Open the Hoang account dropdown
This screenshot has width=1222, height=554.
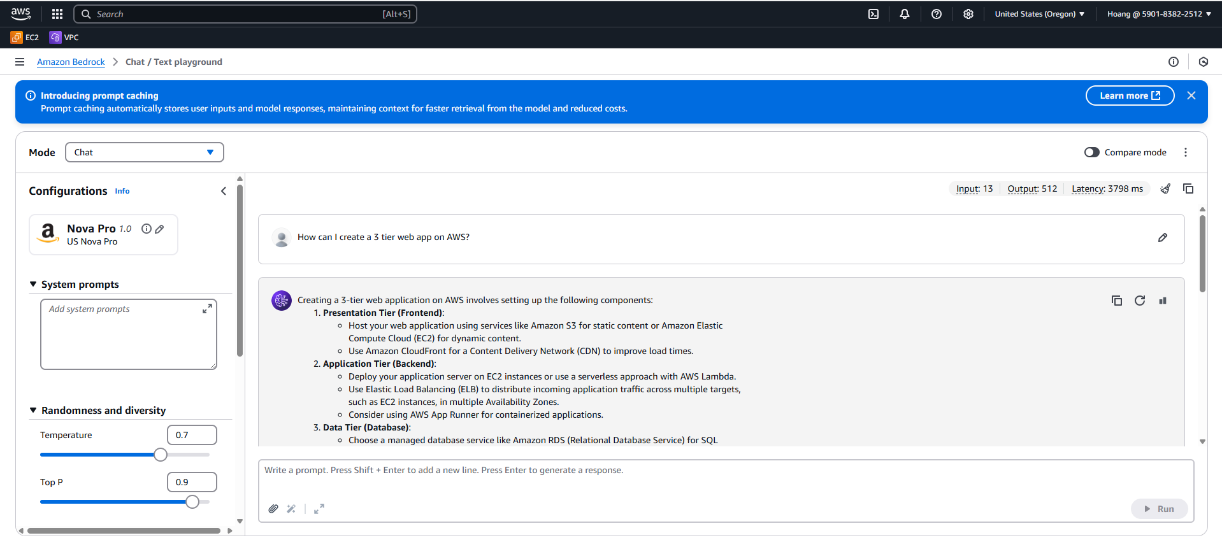[1159, 14]
